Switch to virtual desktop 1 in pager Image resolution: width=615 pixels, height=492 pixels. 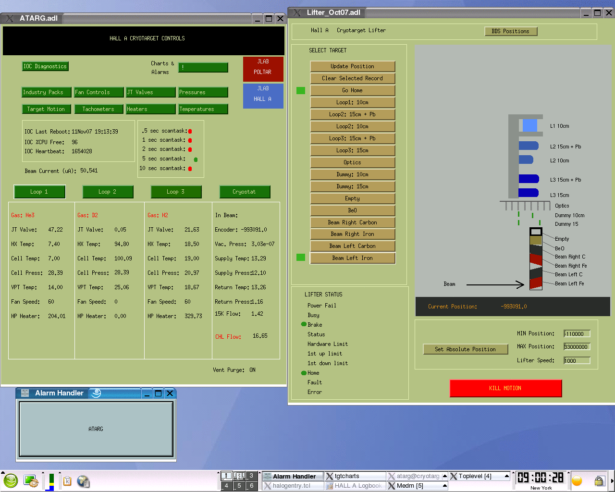(226, 476)
